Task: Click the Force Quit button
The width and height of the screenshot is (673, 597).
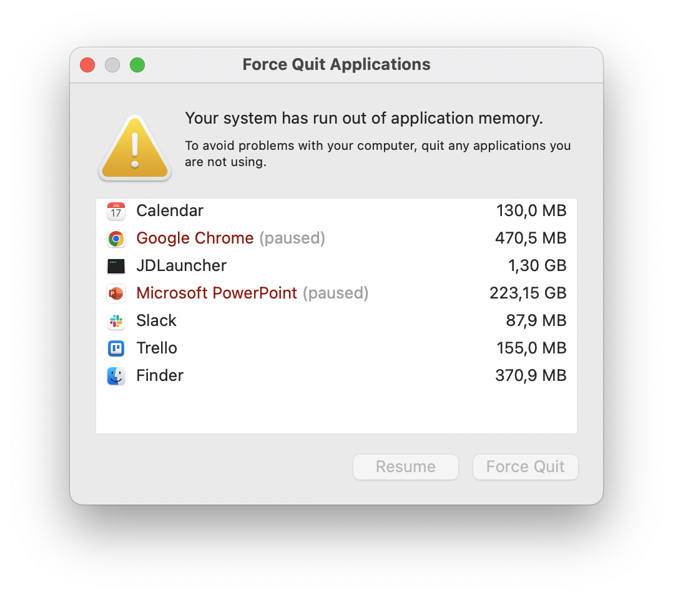Action: point(526,467)
